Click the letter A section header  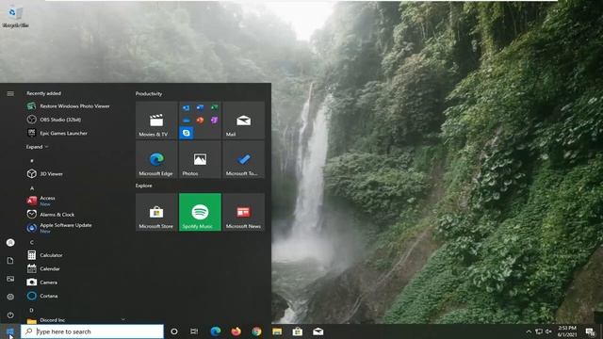[x=32, y=188]
